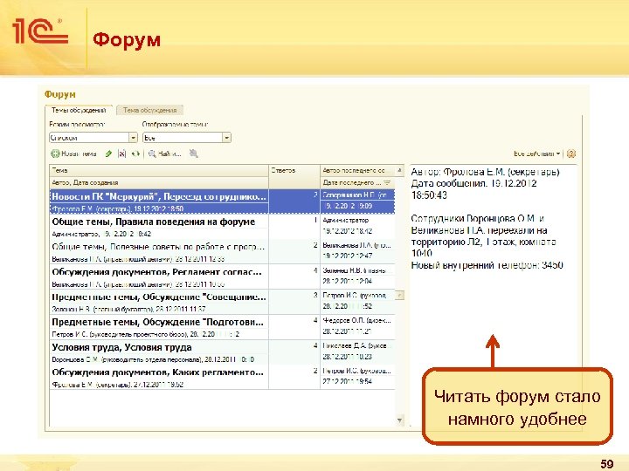629x471 pixels.
Task: Click last author Николаев Д.А. cell
Action: point(358,345)
